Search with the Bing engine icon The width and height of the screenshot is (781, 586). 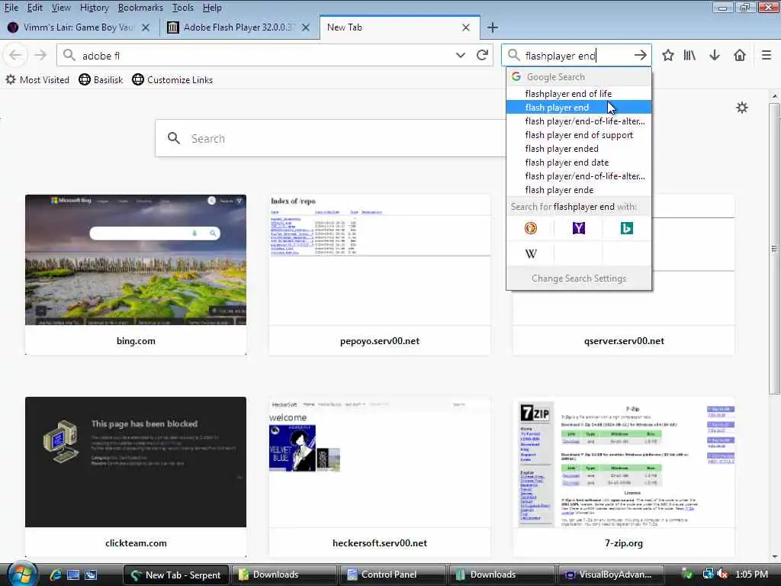[626, 228]
